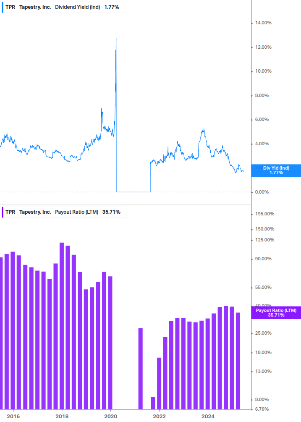Click the 2018 x-axis label
Screen dimensions: 301x422
pyautogui.click(x=62, y=417)
